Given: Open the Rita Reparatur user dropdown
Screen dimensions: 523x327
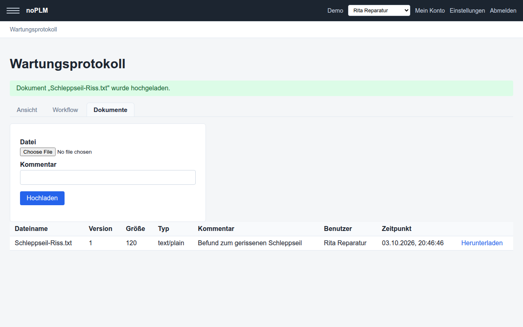Looking at the screenshot, I should click(x=379, y=11).
